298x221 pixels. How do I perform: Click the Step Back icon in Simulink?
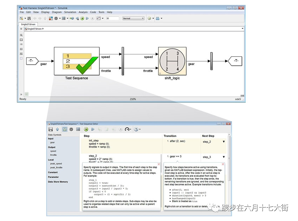click(x=77, y=18)
